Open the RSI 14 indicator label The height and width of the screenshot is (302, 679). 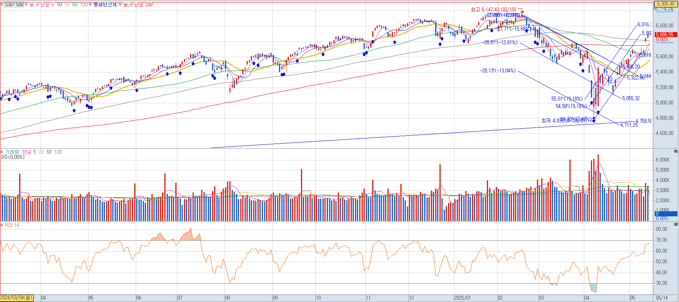click(12, 225)
